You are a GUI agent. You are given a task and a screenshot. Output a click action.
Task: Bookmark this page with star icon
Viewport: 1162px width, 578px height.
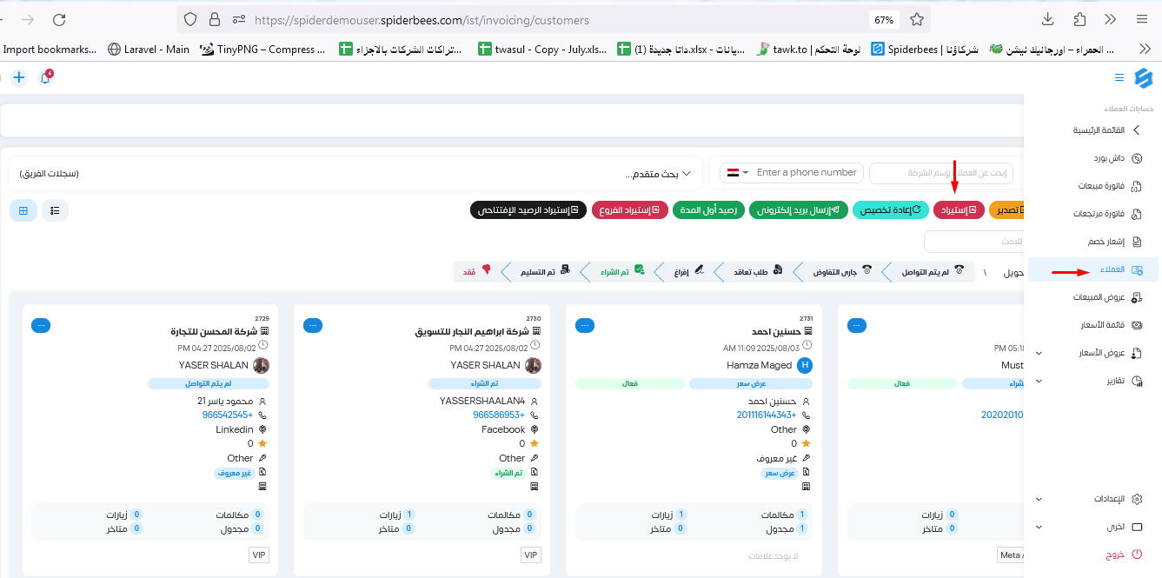[x=916, y=19]
